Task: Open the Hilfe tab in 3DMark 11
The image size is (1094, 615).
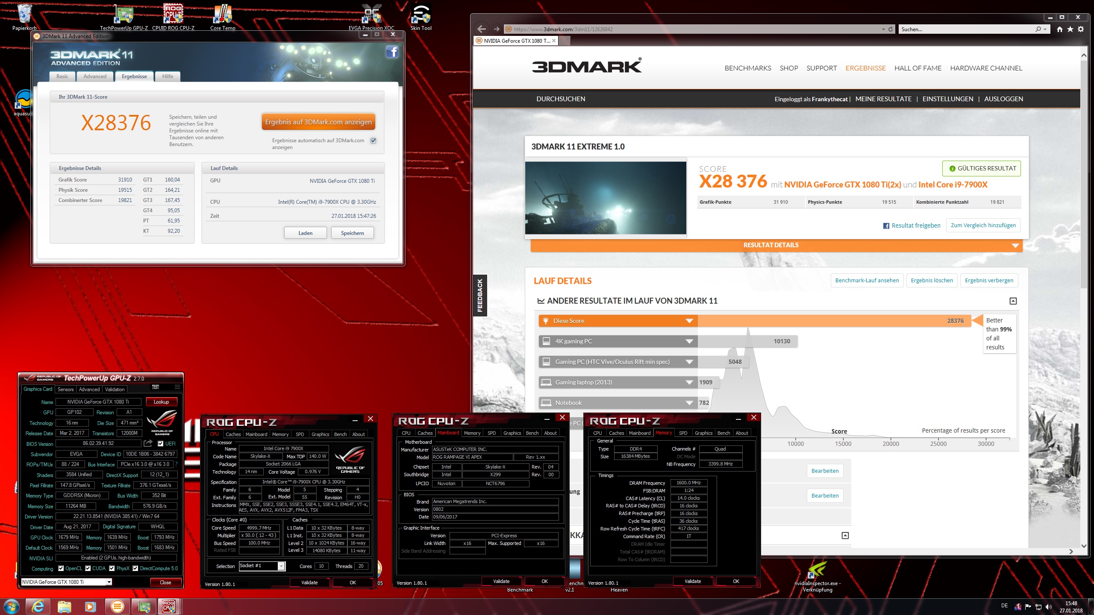Action: click(168, 76)
